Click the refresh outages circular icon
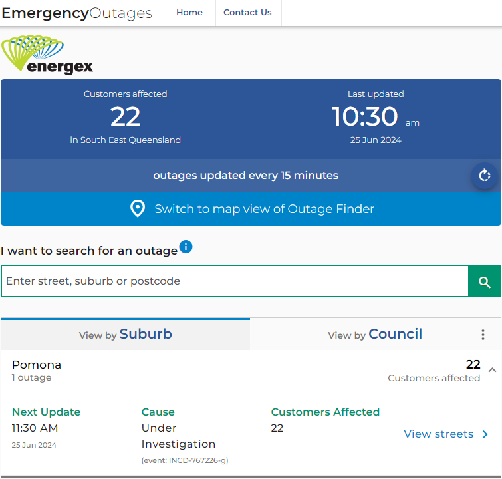 pos(485,176)
